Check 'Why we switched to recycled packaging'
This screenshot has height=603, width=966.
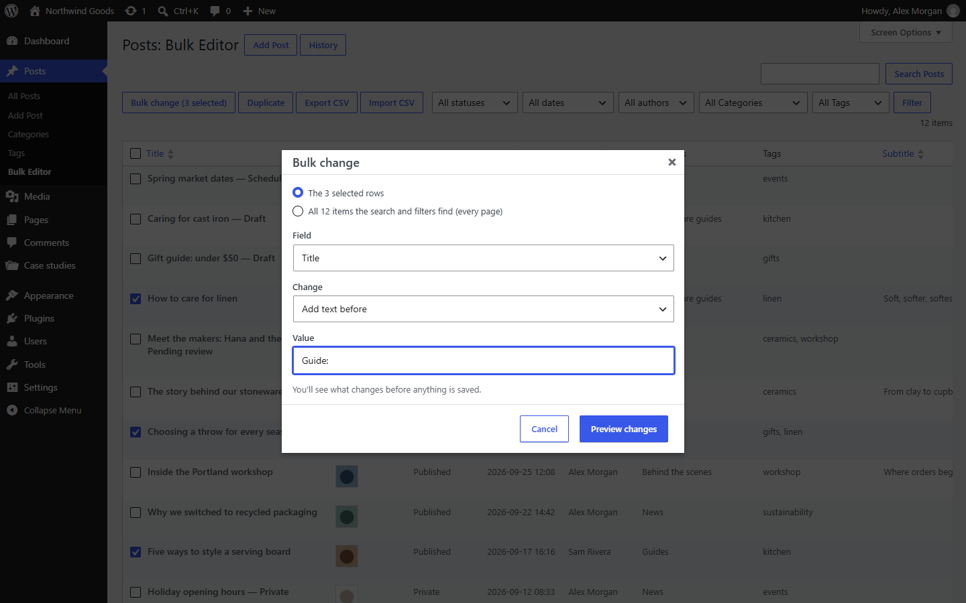click(x=136, y=513)
